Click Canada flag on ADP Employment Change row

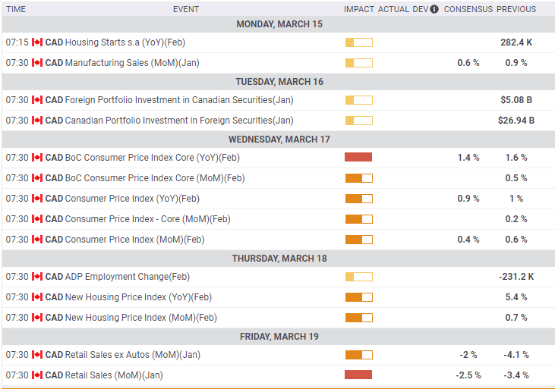[x=37, y=277]
